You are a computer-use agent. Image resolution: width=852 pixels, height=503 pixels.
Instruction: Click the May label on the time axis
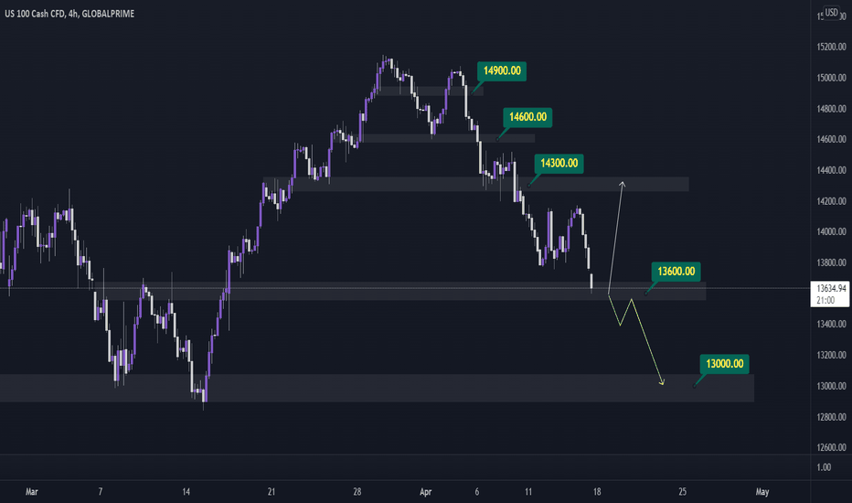[x=762, y=492]
